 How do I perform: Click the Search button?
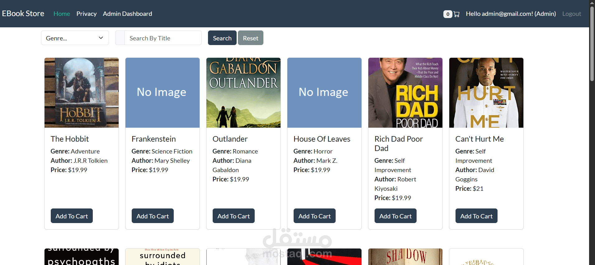coord(222,38)
